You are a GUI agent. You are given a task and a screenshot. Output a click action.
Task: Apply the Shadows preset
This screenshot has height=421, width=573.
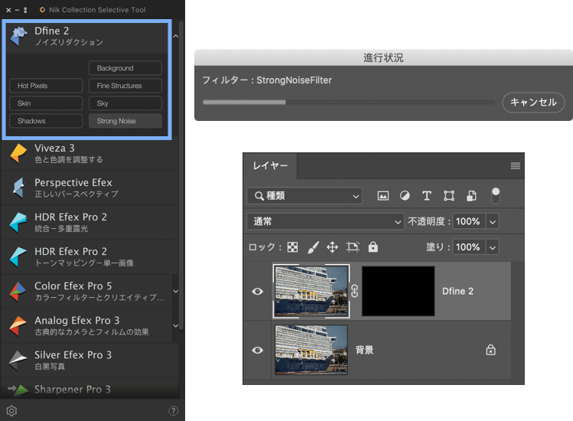point(46,121)
